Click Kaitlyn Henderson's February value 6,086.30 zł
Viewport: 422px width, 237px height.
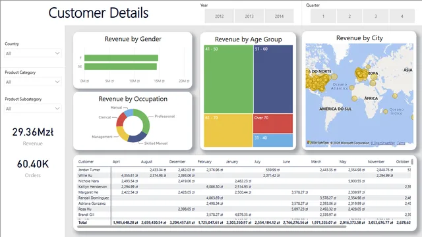pos(214,186)
